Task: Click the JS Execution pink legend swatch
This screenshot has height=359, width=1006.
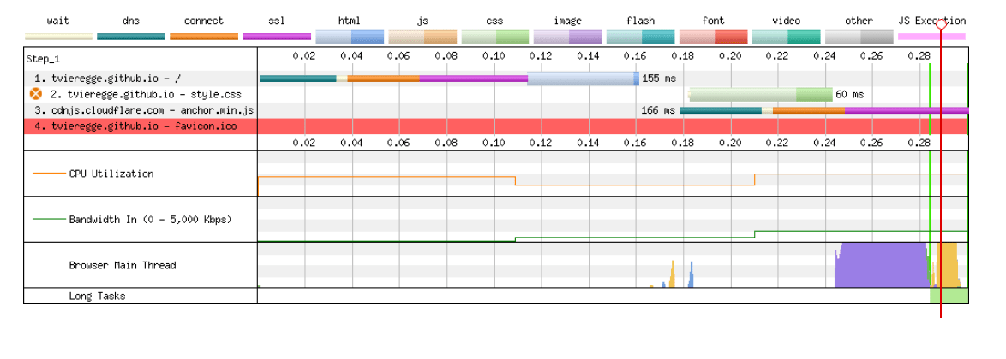Action: (x=931, y=37)
